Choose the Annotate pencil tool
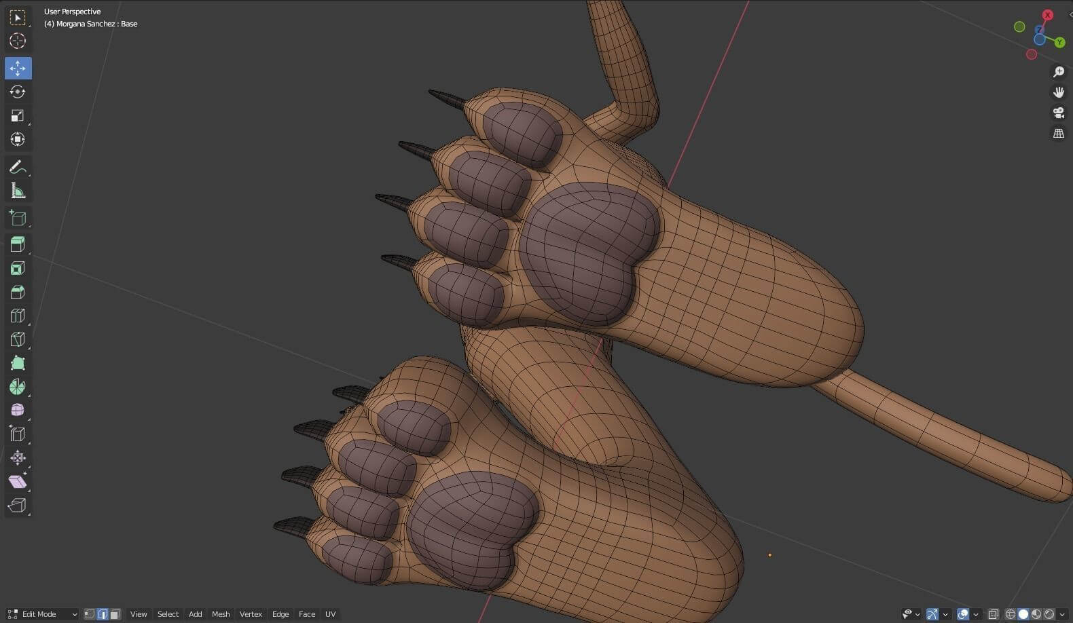Screen dimensions: 1073x623 [18, 167]
